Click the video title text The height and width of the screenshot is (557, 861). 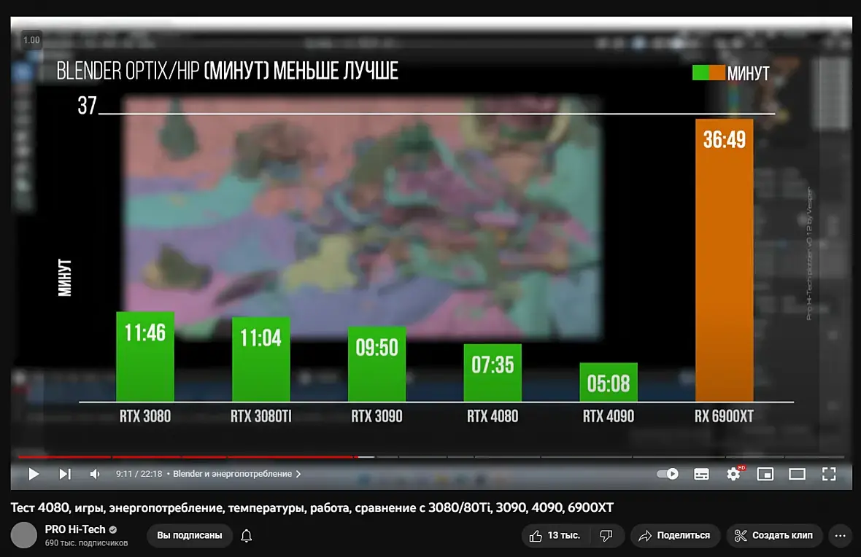pyautogui.click(x=312, y=507)
